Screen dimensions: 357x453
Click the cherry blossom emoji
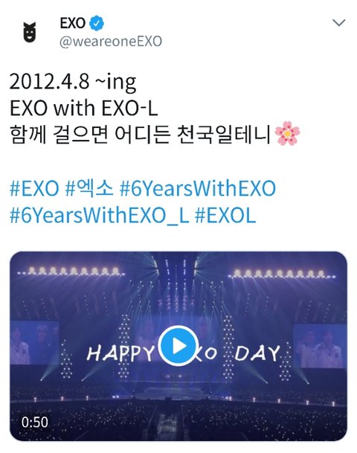coord(287,133)
